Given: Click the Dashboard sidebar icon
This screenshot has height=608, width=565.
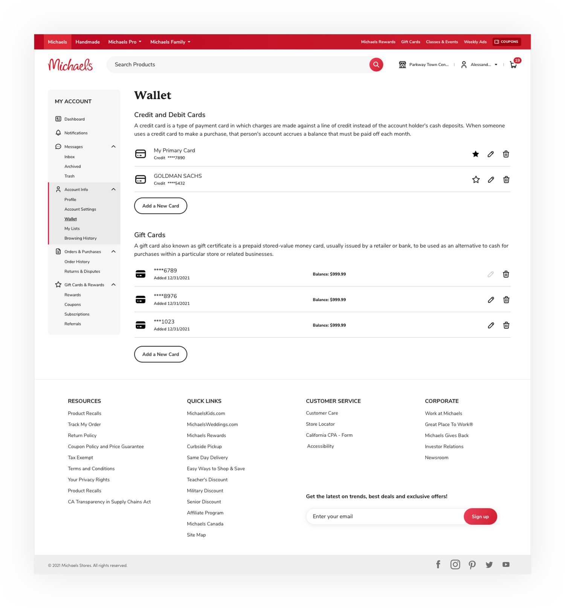Looking at the screenshot, I should pyautogui.click(x=58, y=119).
